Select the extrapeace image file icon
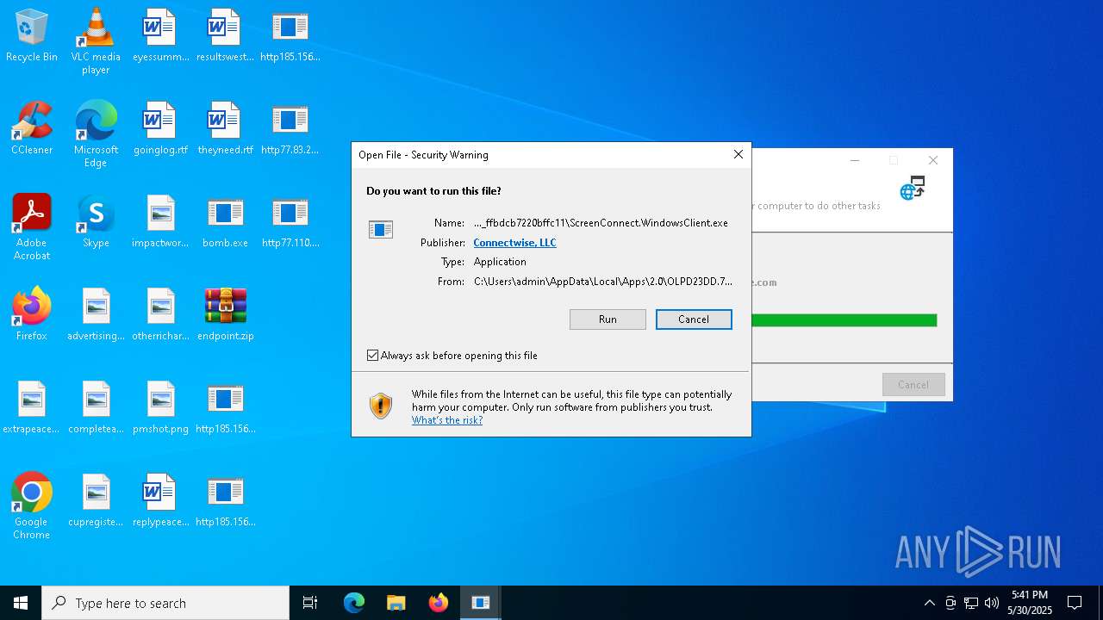This screenshot has height=620, width=1103. click(32, 407)
